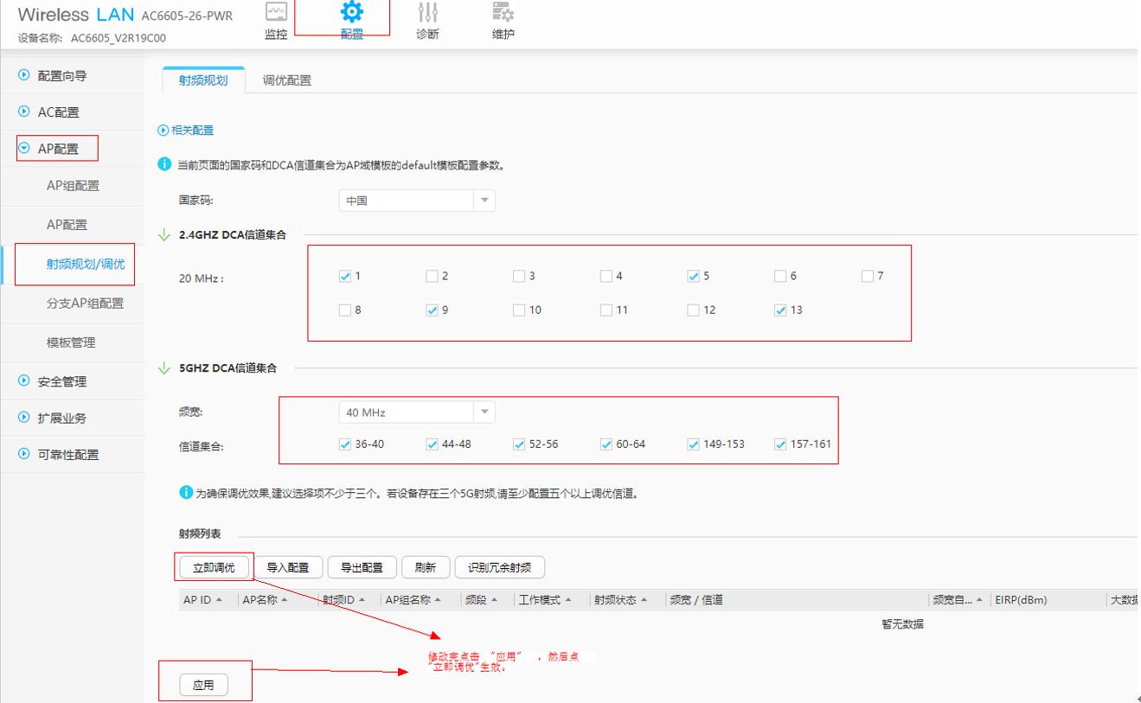Uncheck 5GHz channel set 36-40

pyautogui.click(x=345, y=444)
